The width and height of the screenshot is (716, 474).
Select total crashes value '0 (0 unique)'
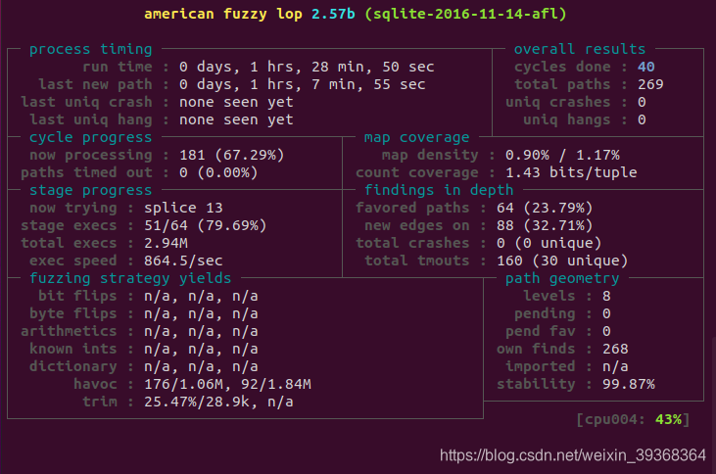[x=549, y=244]
